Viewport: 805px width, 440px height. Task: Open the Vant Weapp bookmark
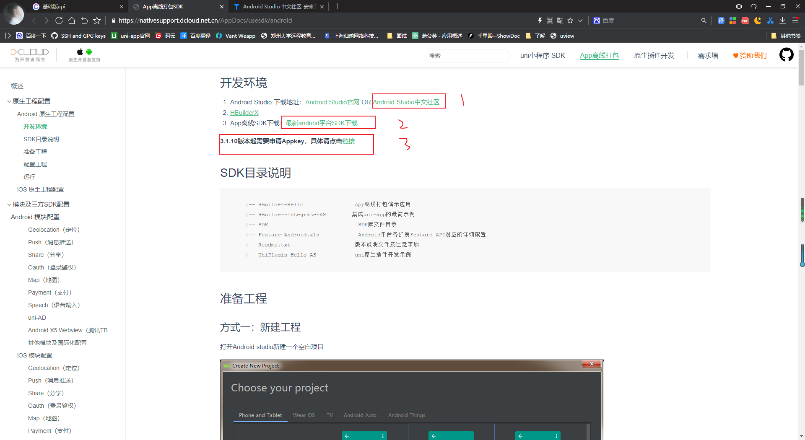coord(235,36)
